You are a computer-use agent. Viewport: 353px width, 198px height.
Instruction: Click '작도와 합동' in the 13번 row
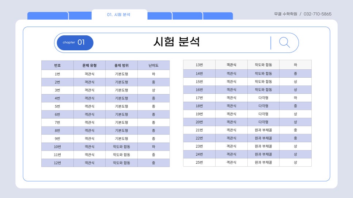click(263, 65)
